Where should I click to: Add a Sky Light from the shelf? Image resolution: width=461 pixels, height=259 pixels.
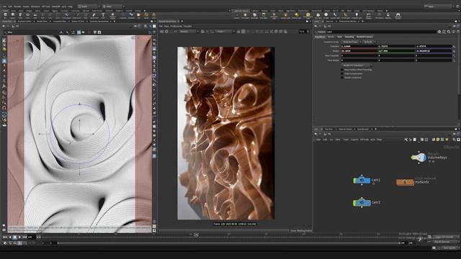click(x=318, y=15)
